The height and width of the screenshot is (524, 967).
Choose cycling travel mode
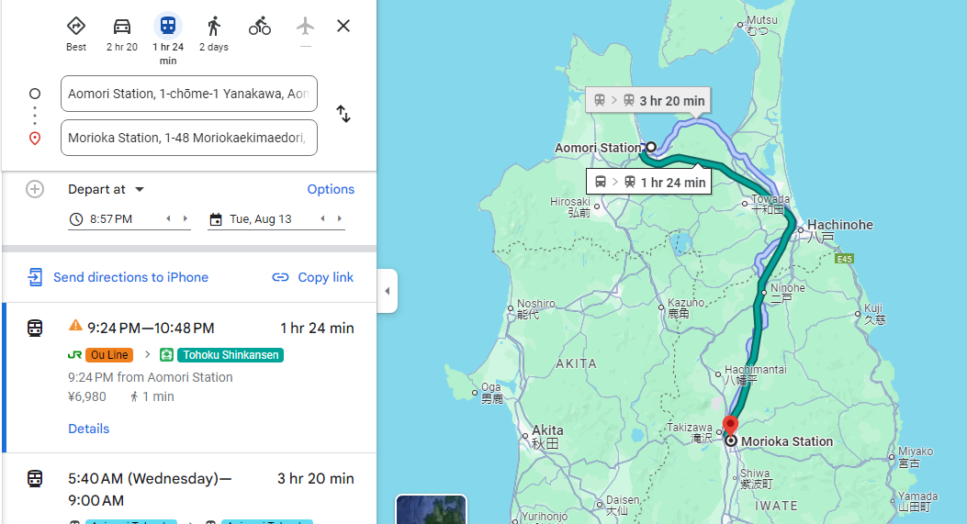coord(260,27)
